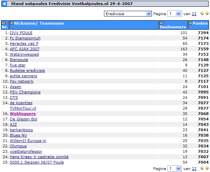The width and height of the screenshot is (210, 172).
Task: Open the IJVV POULE subpoule link
Action: coord(21,33)
